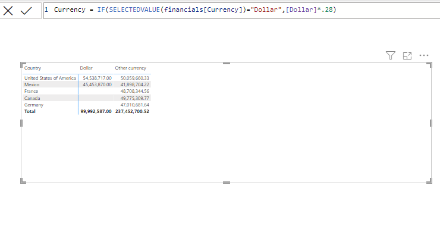Image resolution: width=440 pixels, height=226 pixels.
Task: Sort by Other currency column header
Action: point(130,68)
